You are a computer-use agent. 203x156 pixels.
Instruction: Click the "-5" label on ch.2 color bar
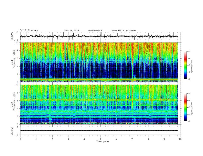(189, 107)
